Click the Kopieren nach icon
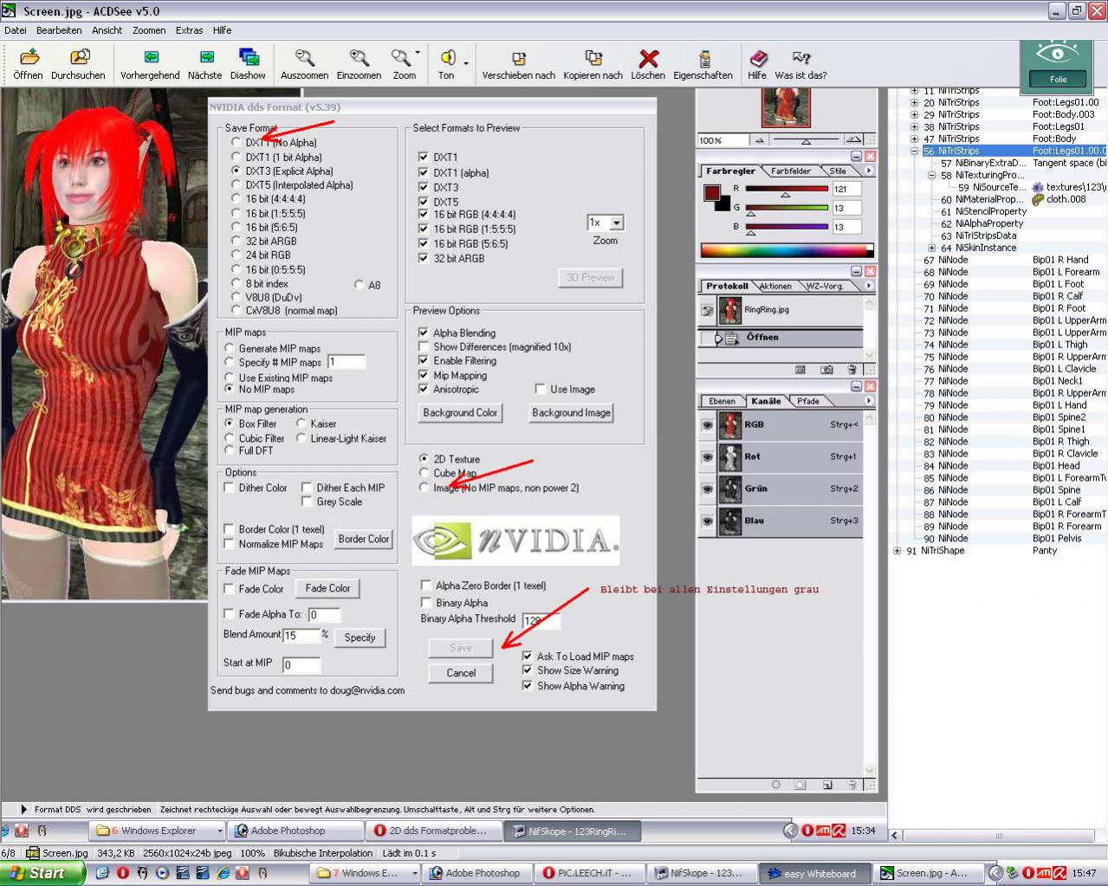 click(x=593, y=59)
